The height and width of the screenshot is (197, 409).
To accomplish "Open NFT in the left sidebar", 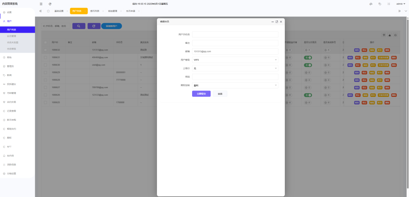I will tap(9, 147).
